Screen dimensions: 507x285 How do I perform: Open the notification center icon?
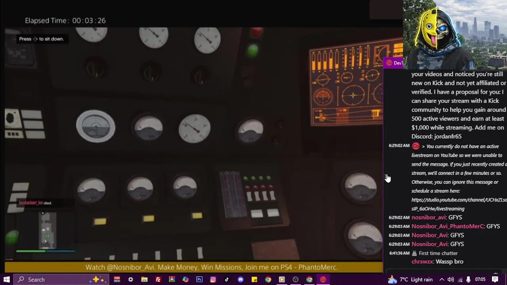(496, 279)
